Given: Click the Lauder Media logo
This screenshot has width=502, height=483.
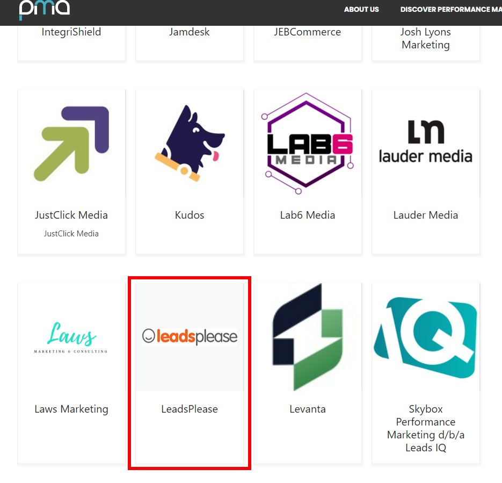Looking at the screenshot, I should pyautogui.click(x=425, y=142).
